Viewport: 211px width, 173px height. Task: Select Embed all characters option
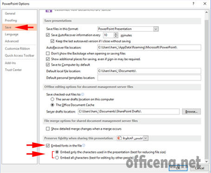57,158
